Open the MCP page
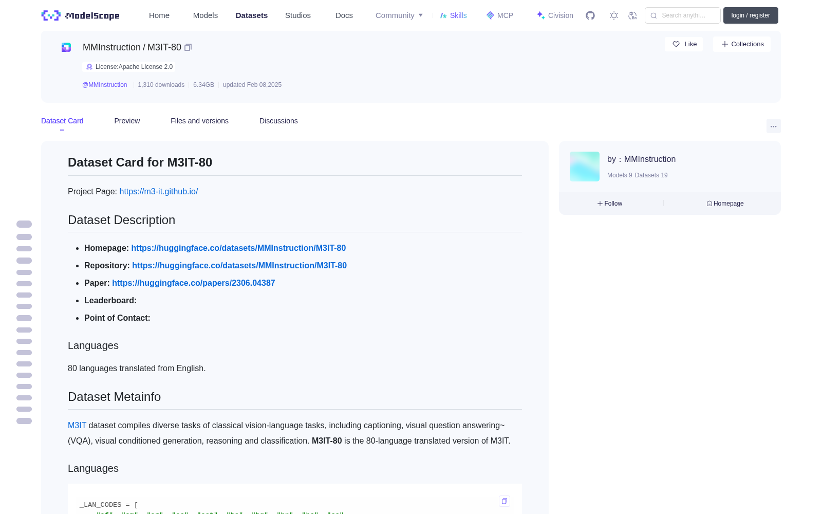The image size is (822, 514). [x=499, y=15]
